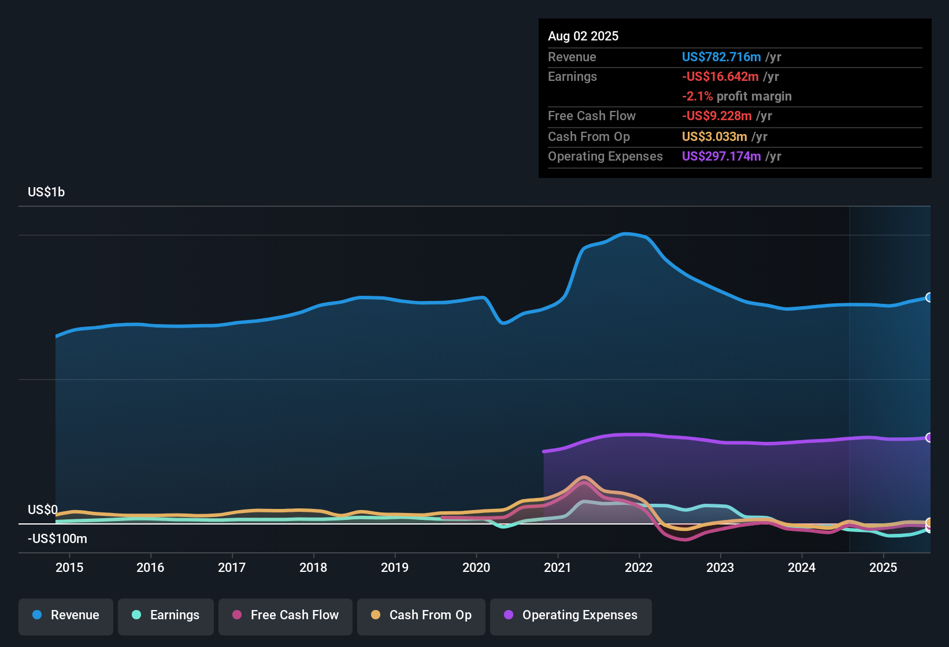Click the yellow cash endpoint marker at chart edge
The width and height of the screenshot is (949, 647).
click(x=929, y=523)
